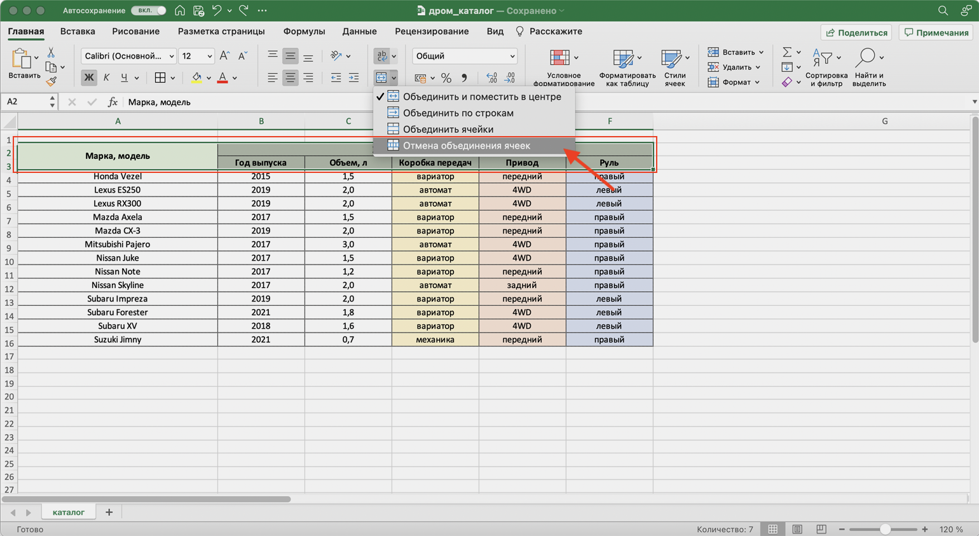Select Объединить по строкам menu item

pos(474,113)
